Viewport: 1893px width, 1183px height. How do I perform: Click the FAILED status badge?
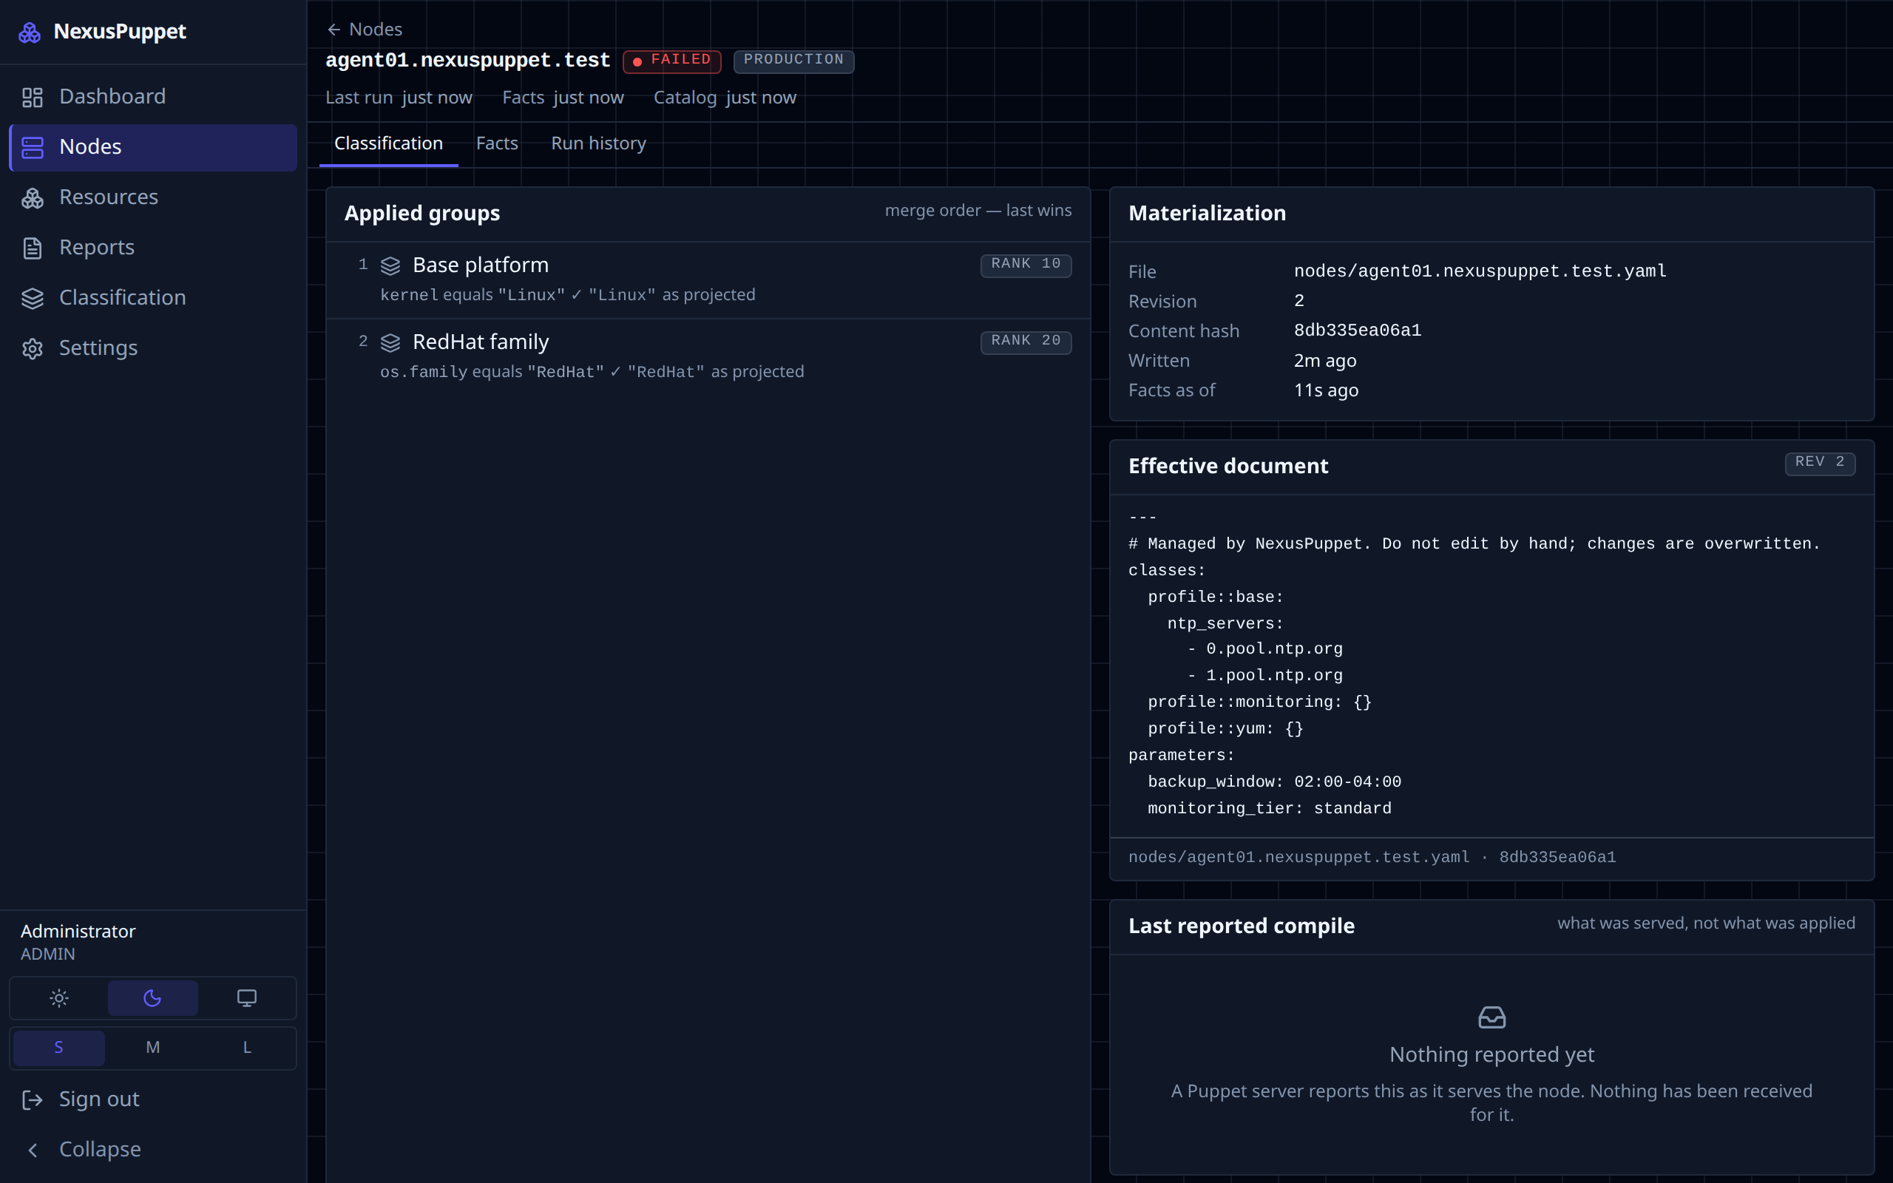tap(672, 61)
